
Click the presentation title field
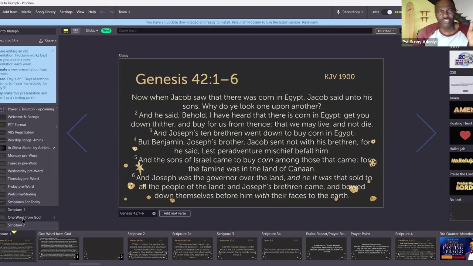(x=28, y=31)
